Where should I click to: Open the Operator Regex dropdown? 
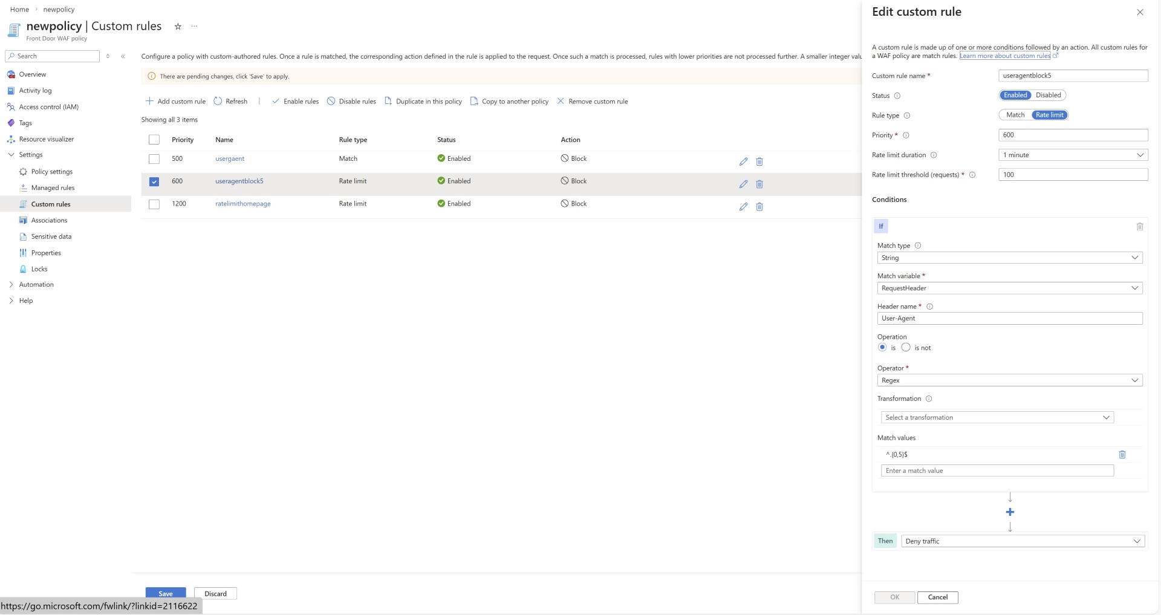coord(1010,380)
